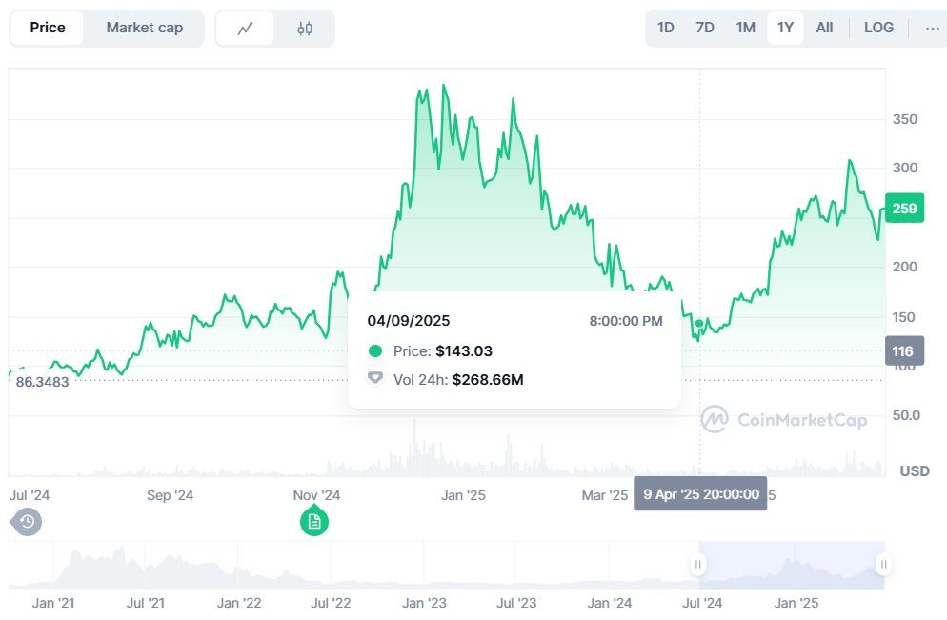Click the left range slider handle
This screenshot has height=620, width=947.
tap(698, 565)
